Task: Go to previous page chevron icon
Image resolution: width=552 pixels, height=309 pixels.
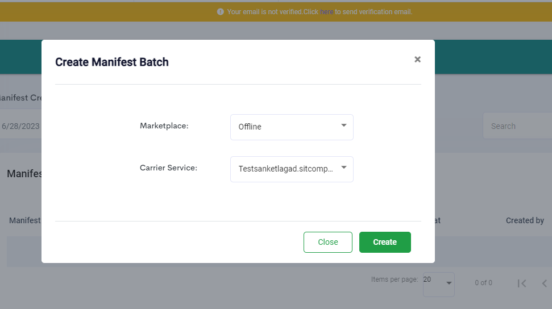Action: point(544,283)
